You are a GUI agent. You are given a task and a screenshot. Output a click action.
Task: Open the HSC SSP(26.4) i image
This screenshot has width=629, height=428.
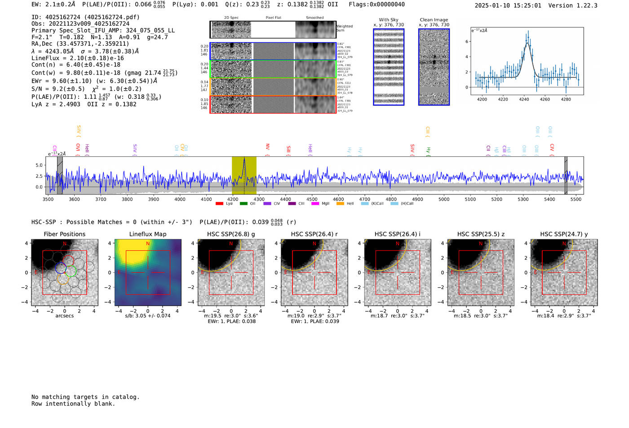click(x=398, y=273)
